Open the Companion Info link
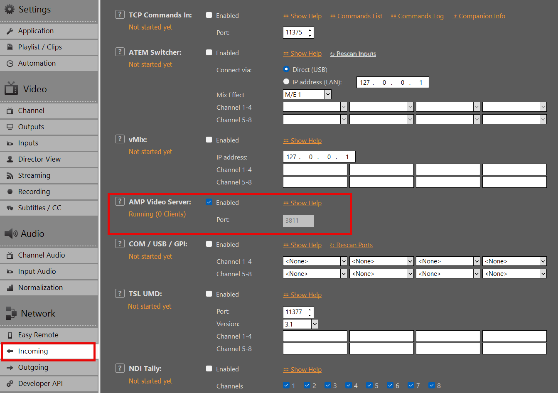The image size is (558, 393). click(479, 16)
